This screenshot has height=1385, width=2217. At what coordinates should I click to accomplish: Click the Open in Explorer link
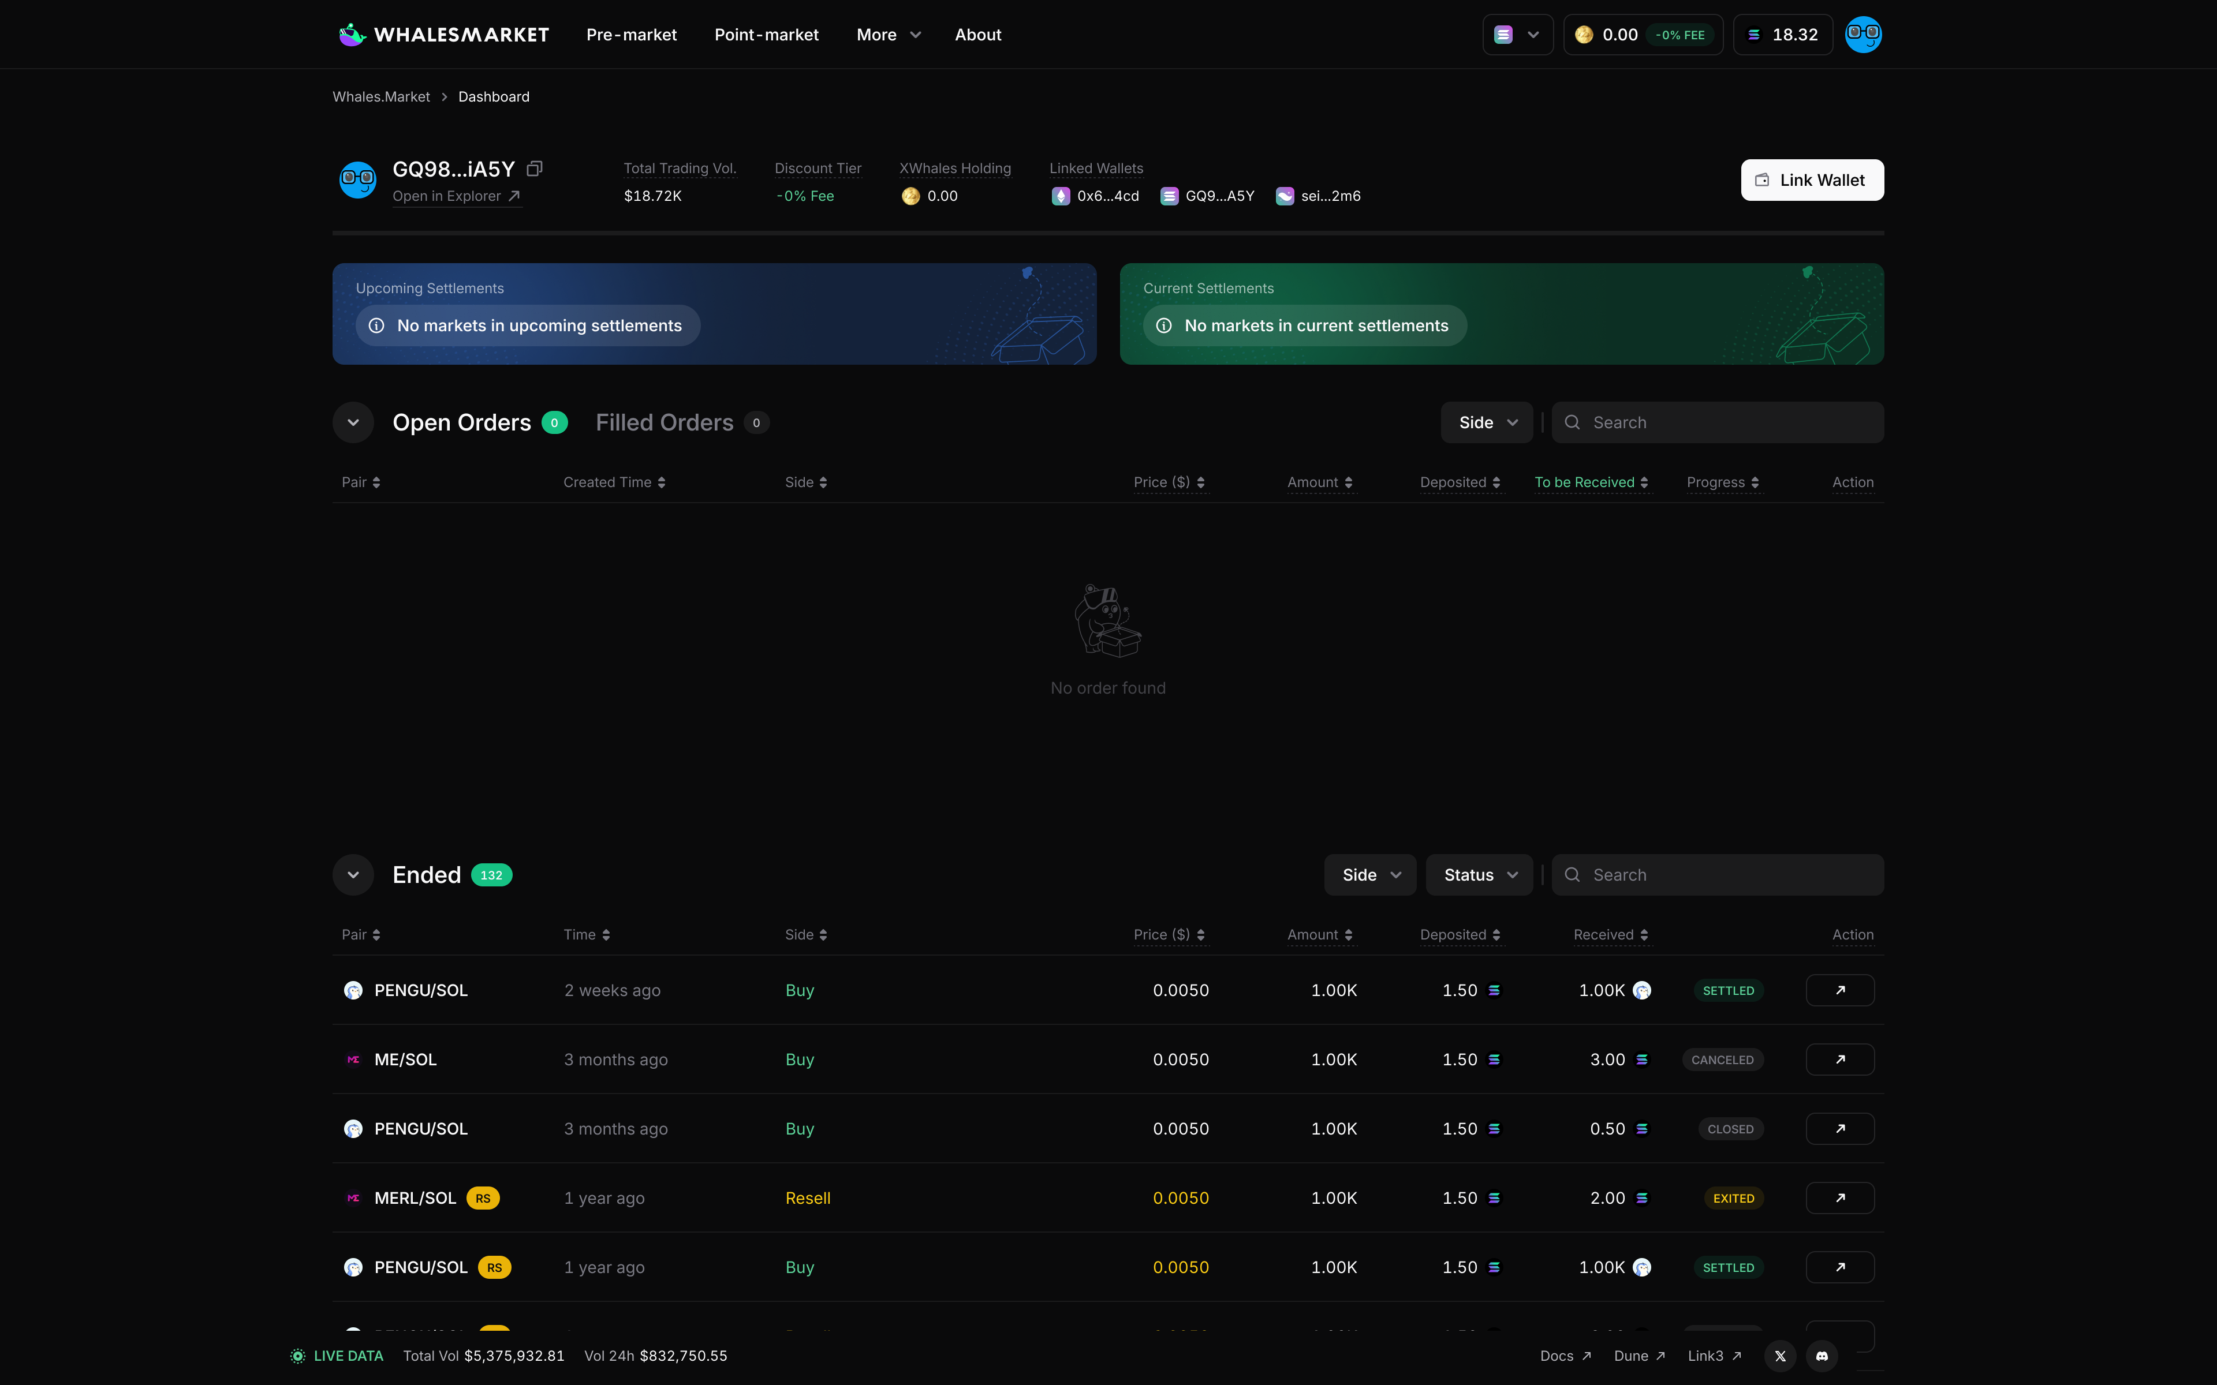pos(456,196)
